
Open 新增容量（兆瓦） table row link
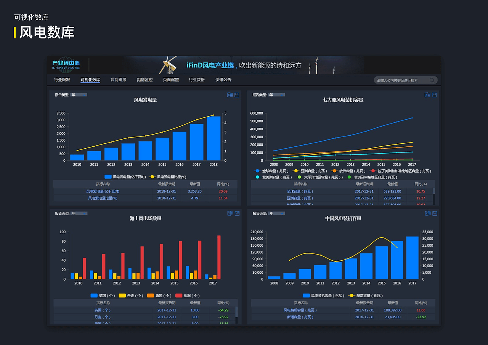pos(300,317)
